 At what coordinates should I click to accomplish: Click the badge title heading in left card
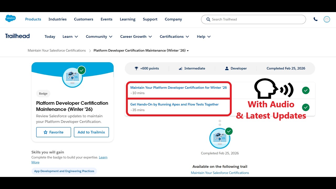coord(72,106)
